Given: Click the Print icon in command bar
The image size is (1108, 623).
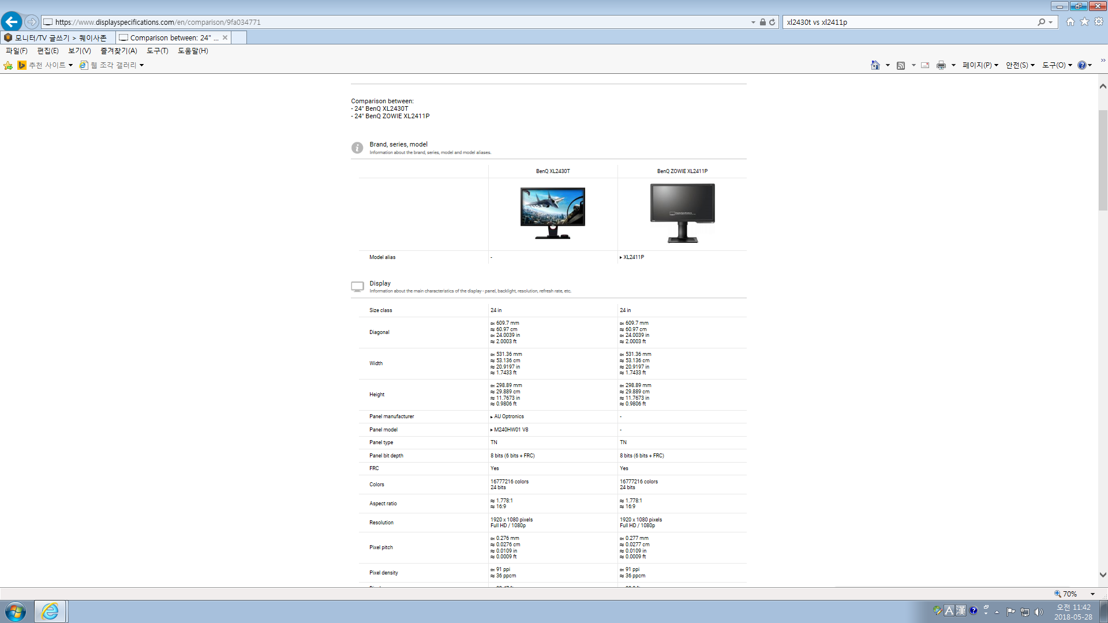Looking at the screenshot, I should 941,65.
